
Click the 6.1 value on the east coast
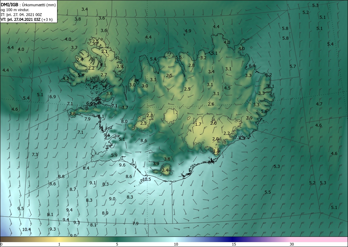tap(271, 86)
